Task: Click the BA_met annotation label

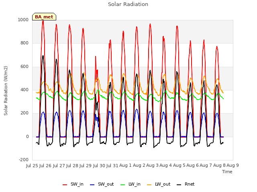Action: 44,17
